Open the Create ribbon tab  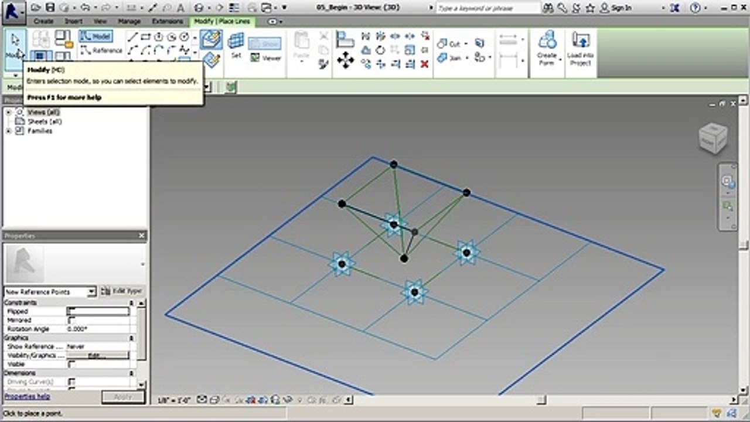[43, 21]
